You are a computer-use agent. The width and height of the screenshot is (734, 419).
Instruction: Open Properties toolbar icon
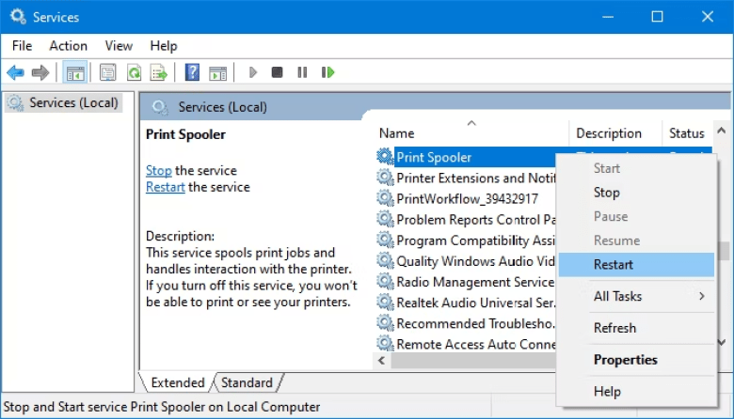(107, 72)
